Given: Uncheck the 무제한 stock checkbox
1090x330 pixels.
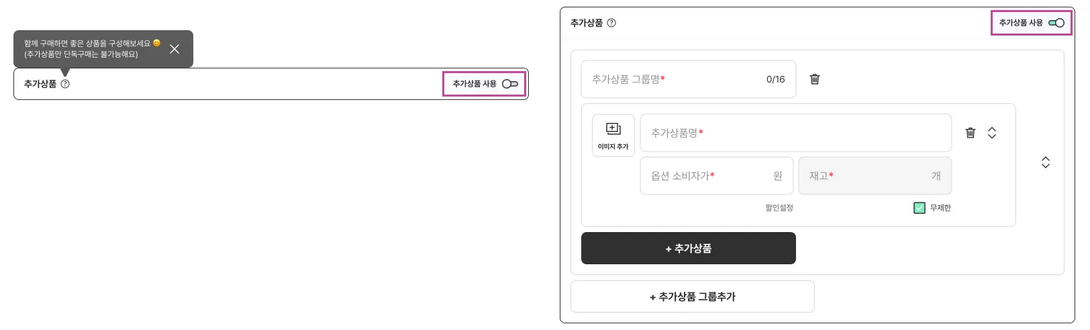Looking at the screenshot, I should [920, 208].
